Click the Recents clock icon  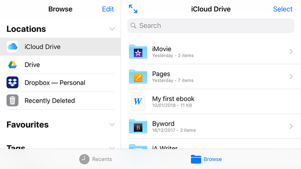84,159
